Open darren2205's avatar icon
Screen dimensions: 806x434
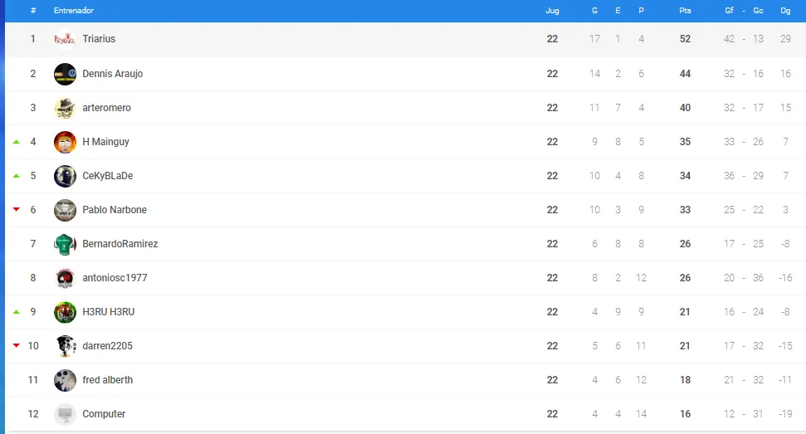click(65, 346)
